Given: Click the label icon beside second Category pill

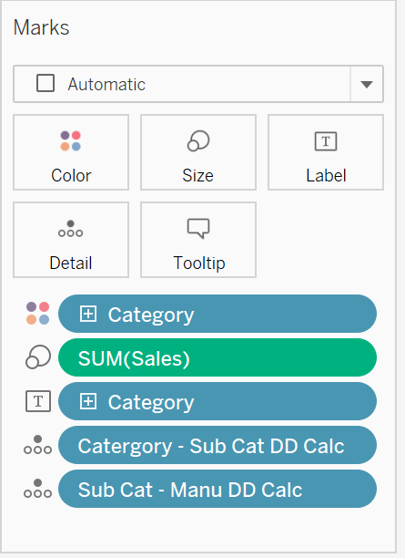Looking at the screenshot, I should (38, 401).
